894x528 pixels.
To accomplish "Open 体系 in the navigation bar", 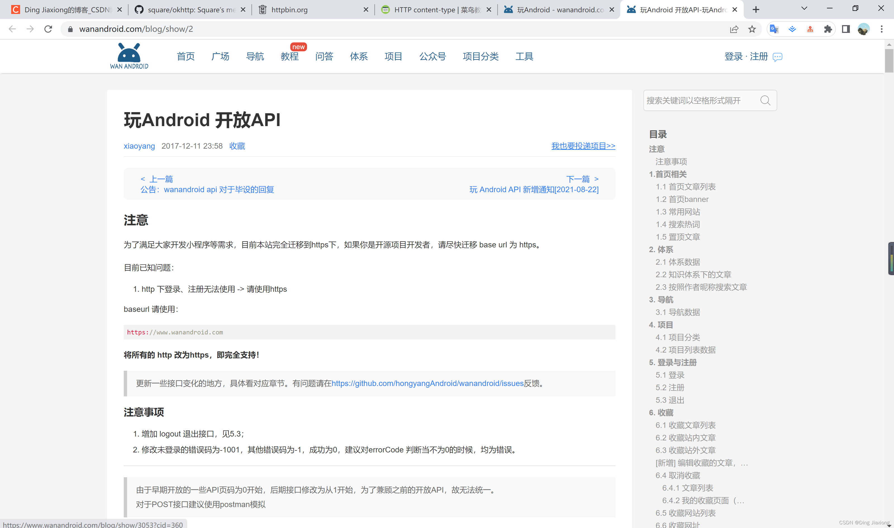I will coord(359,56).
